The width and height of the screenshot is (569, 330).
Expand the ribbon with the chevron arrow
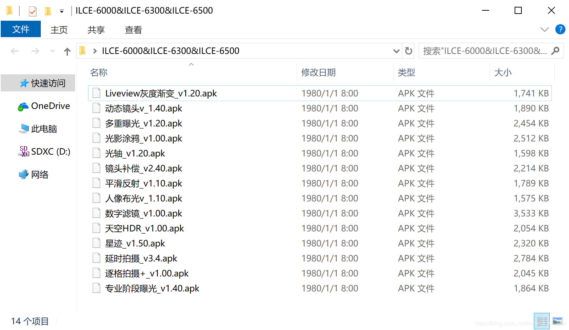(544, 29)
